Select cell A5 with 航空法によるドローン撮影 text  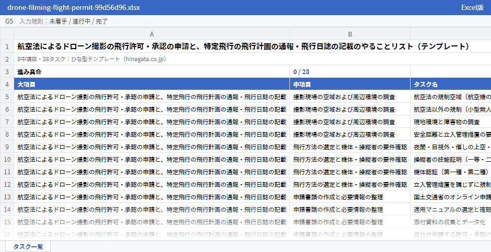(x=152, y=97)
